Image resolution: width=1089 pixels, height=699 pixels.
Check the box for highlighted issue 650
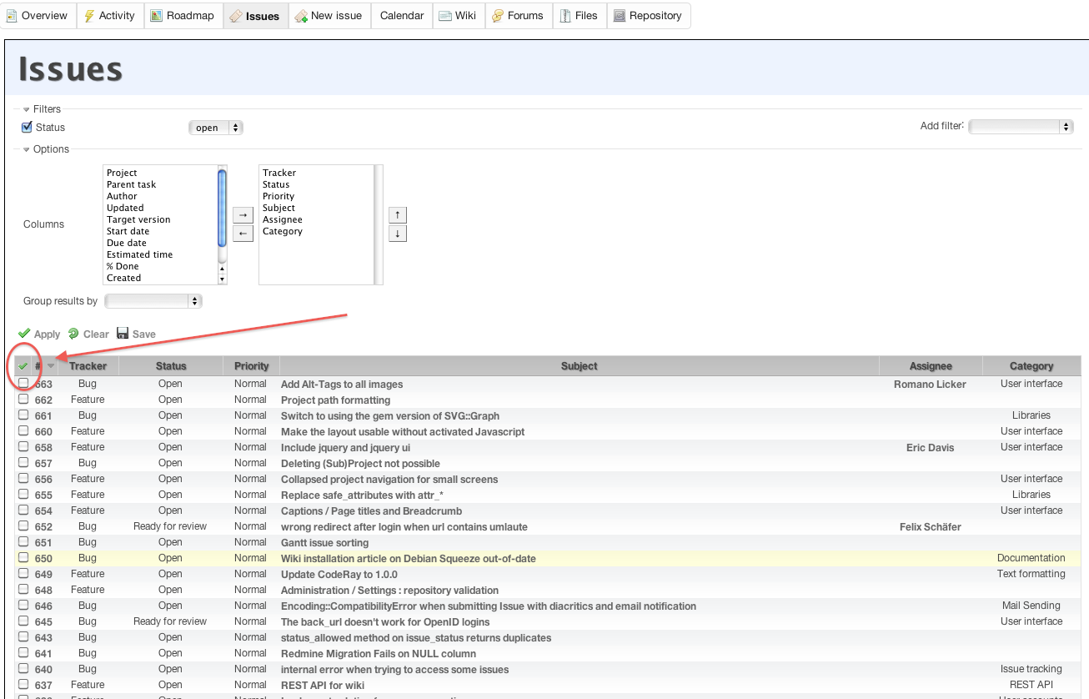23,558
